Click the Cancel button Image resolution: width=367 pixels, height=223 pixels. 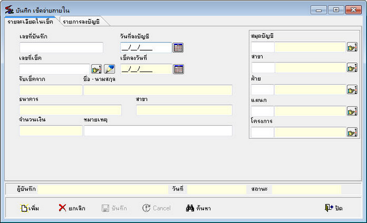coord(157,208)
